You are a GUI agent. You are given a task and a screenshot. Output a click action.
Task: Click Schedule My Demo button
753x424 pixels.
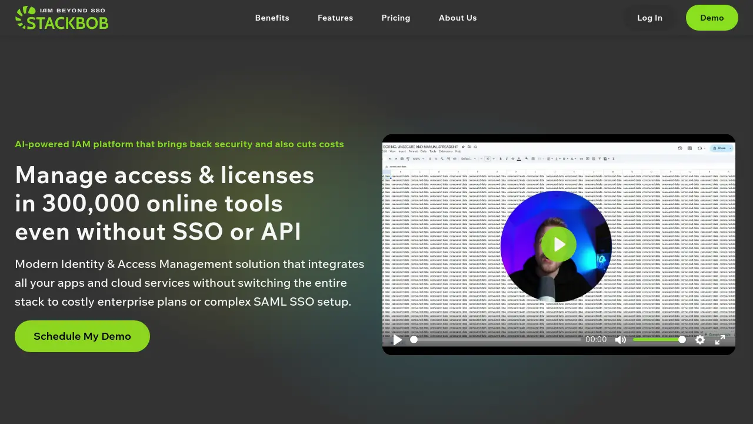point(82,336)
